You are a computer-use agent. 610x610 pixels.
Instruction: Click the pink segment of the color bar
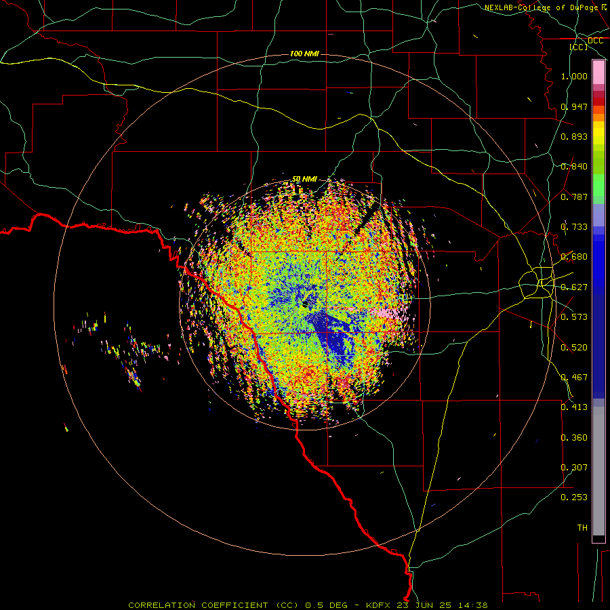coord(598,73)
